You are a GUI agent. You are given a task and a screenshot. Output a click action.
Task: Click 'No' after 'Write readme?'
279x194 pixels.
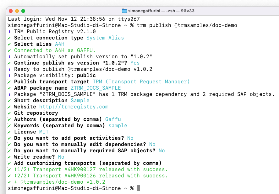coord(61,157)
